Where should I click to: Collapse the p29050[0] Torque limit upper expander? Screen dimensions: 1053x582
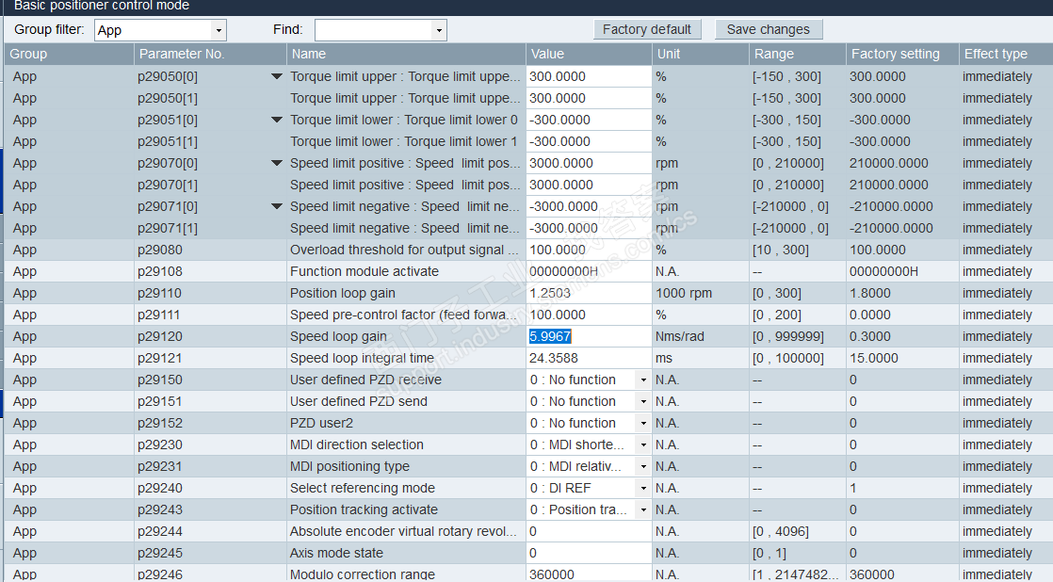point(277,76)
